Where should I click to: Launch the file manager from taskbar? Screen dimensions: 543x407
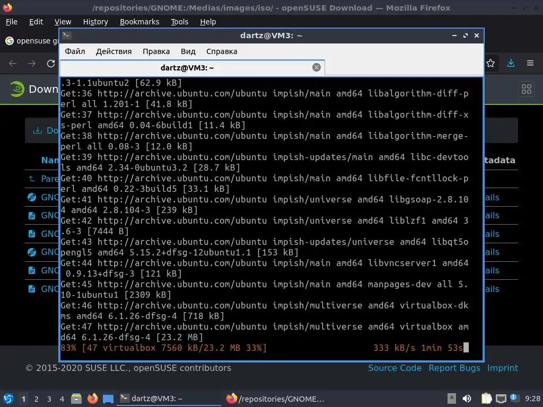[x=76, y=399]
